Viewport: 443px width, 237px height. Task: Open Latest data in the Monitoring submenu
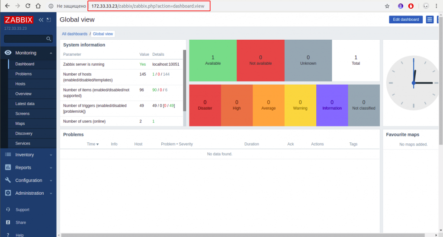click(25, 104)
